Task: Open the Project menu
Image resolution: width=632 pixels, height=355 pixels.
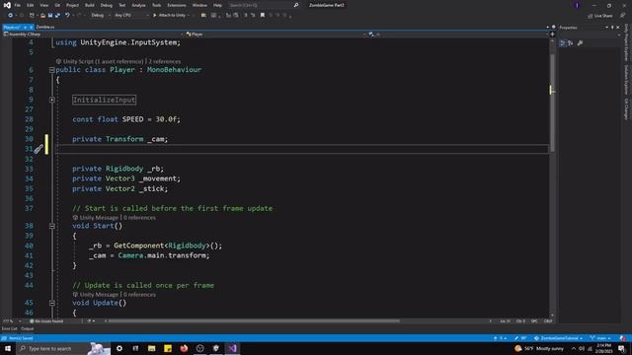Action: point(72,5)
